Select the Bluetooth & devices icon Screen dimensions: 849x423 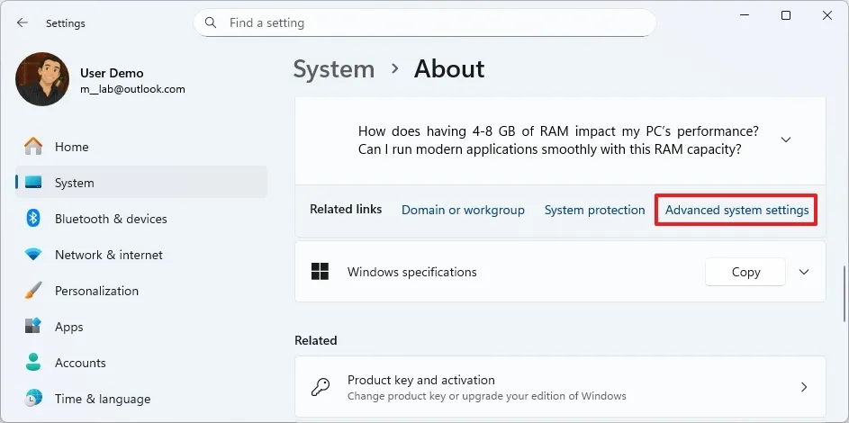coord(33,219)
